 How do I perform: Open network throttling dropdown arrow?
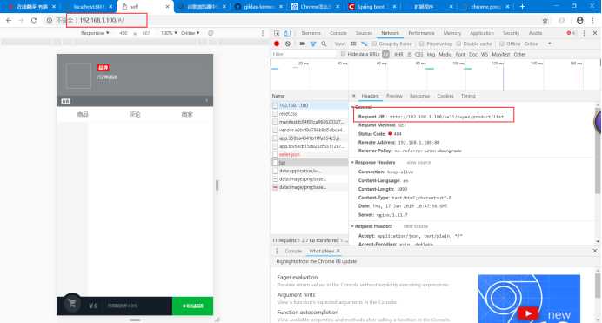point(550,44)
